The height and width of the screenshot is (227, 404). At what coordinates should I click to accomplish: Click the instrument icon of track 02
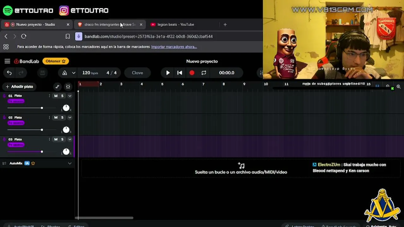click(x=4, y=118)
